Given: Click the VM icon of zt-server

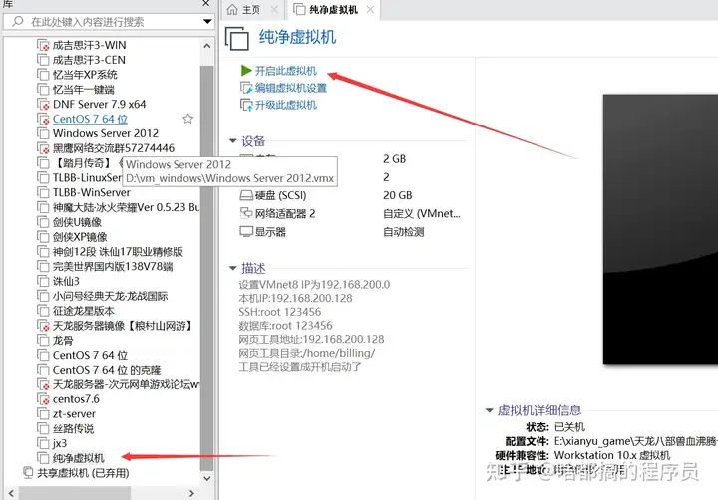Looking at the screenshot, I should coord(43,414).
